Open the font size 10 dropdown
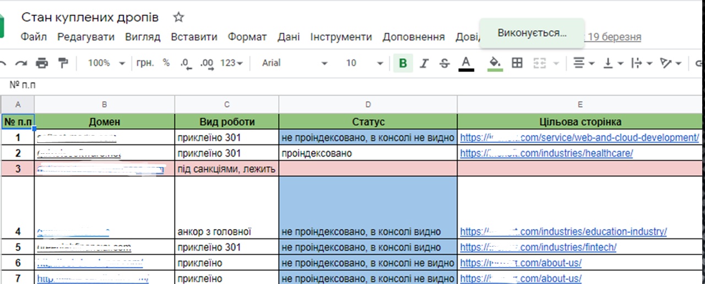This screenshot has height=284, width=705. [x=364, y=63]
